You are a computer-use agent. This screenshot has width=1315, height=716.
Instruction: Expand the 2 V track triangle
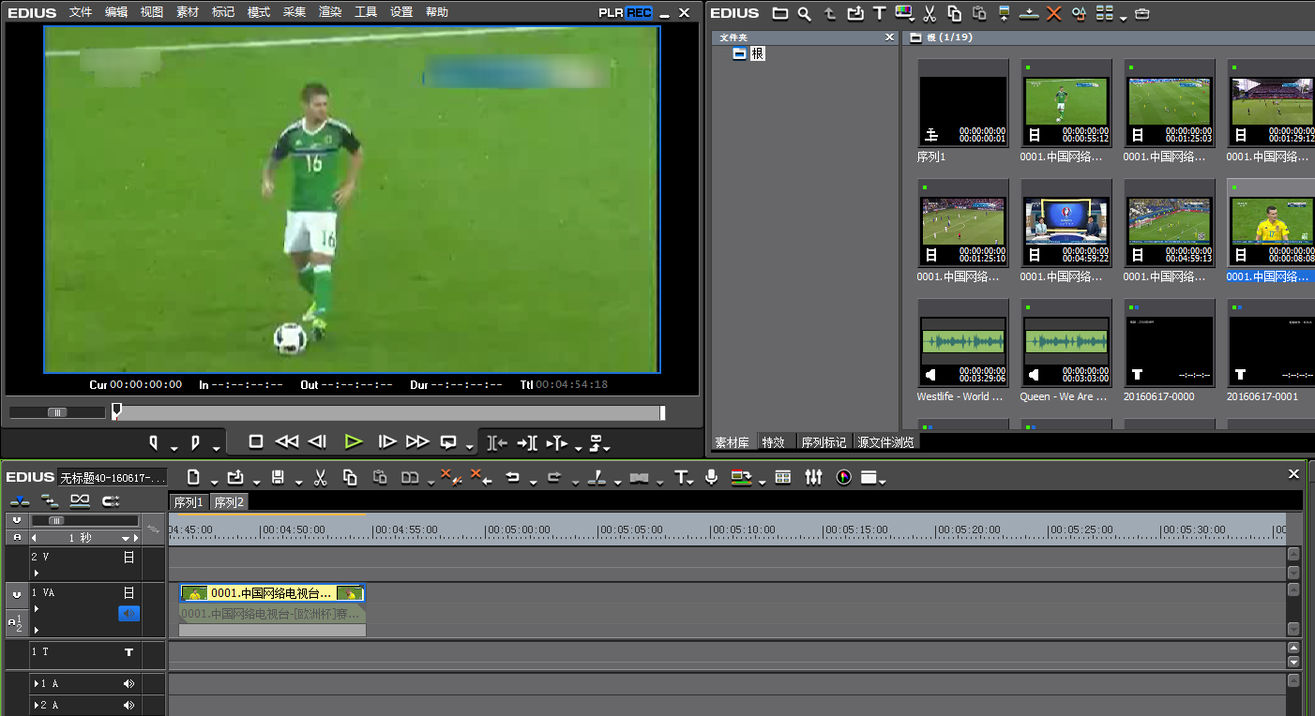(37, 573)
